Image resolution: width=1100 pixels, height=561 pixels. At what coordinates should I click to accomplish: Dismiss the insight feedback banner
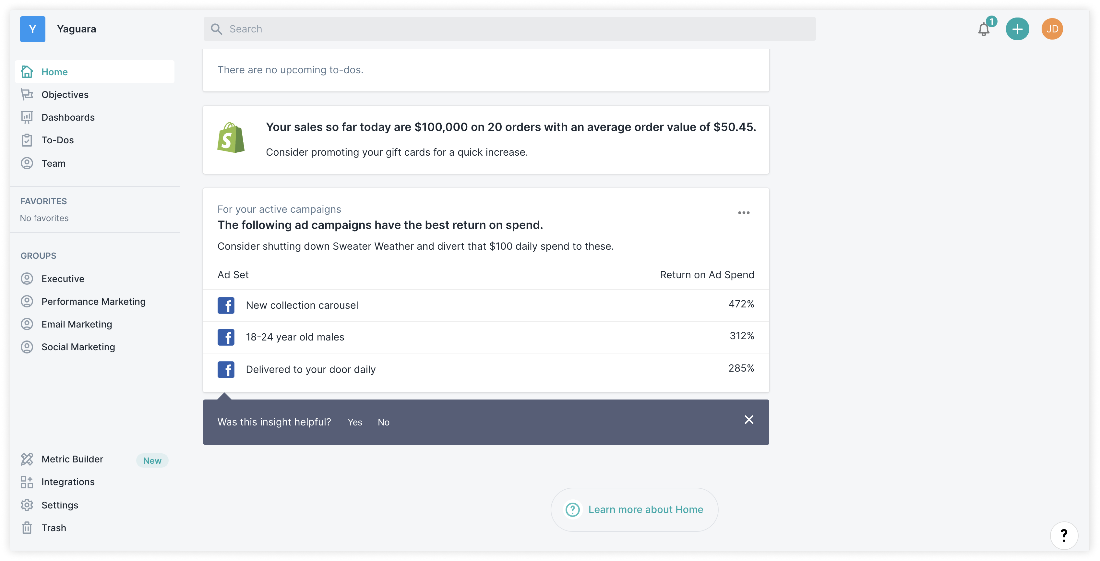[749, 420]
